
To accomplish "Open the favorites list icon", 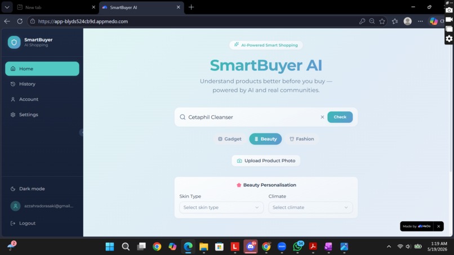I will coord(395,21).
